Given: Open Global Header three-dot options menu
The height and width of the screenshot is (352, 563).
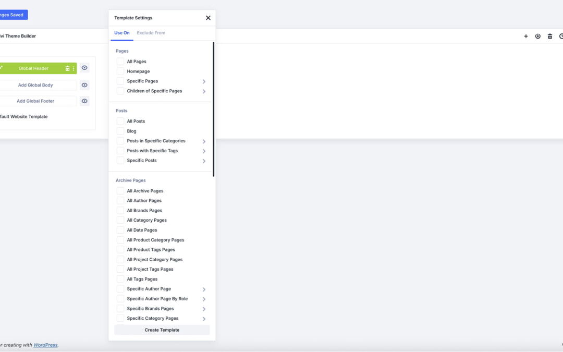Looking at the screenshot, I should tap(74, 68).
